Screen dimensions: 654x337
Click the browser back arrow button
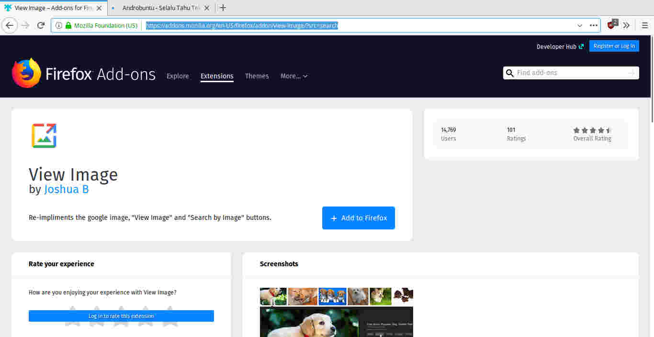coord(10,25)
